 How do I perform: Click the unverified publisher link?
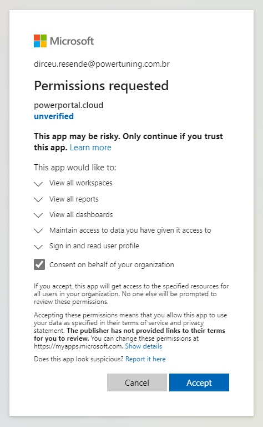pos(54,116)
